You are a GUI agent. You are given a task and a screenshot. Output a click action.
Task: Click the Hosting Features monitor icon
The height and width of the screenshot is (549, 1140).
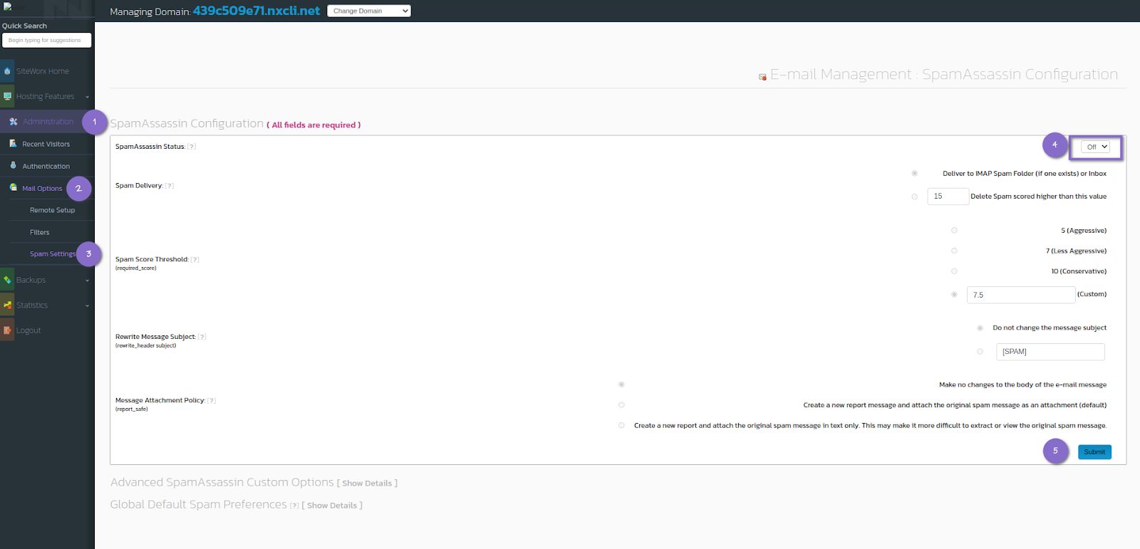pyautogui.click(x=7, y=96)
